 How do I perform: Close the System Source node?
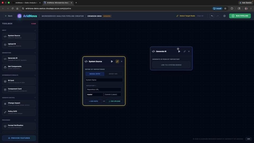point(122,61)
